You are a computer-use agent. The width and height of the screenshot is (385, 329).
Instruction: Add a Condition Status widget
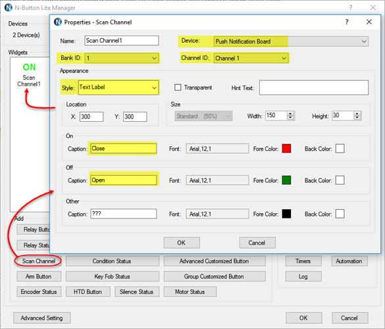(x=113, y=261)
